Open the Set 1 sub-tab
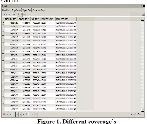This screenshot has height=124, width=147. [5, 14]
